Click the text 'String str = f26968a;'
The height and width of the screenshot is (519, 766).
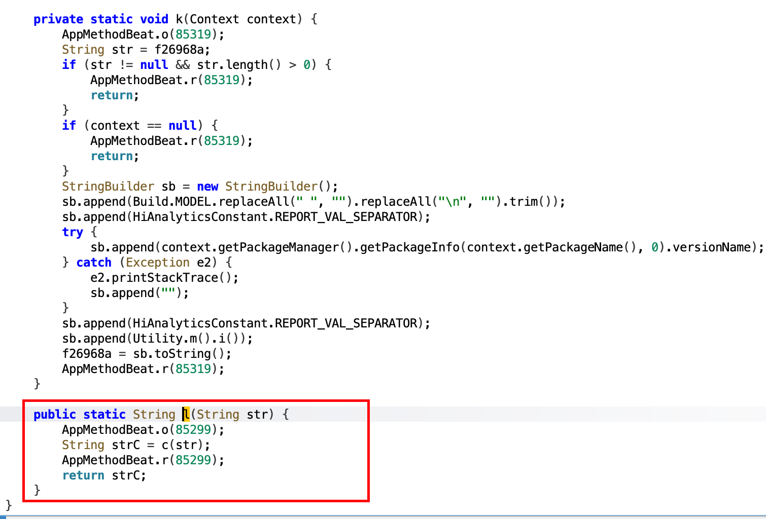click(136, 50)
